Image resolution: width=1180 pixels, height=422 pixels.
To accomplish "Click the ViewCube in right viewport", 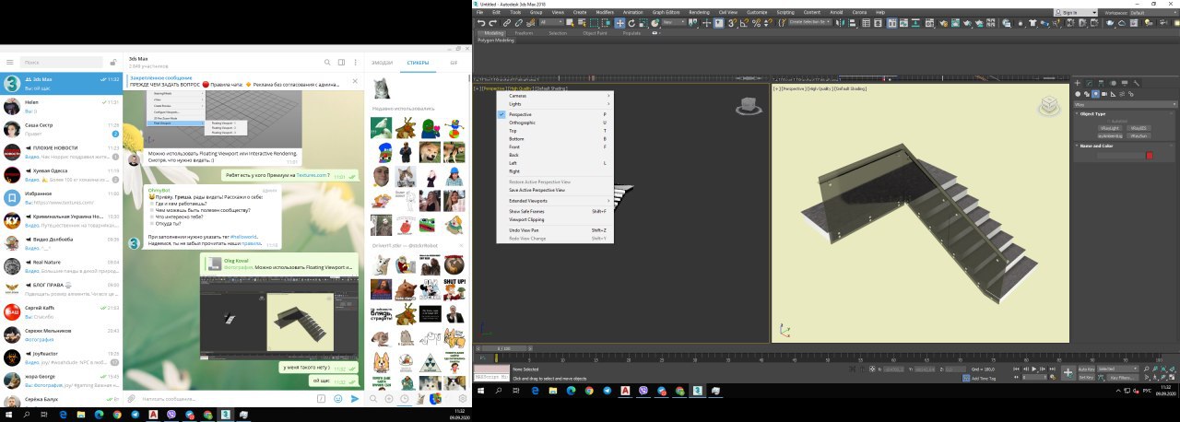I will click(1049, 107).
